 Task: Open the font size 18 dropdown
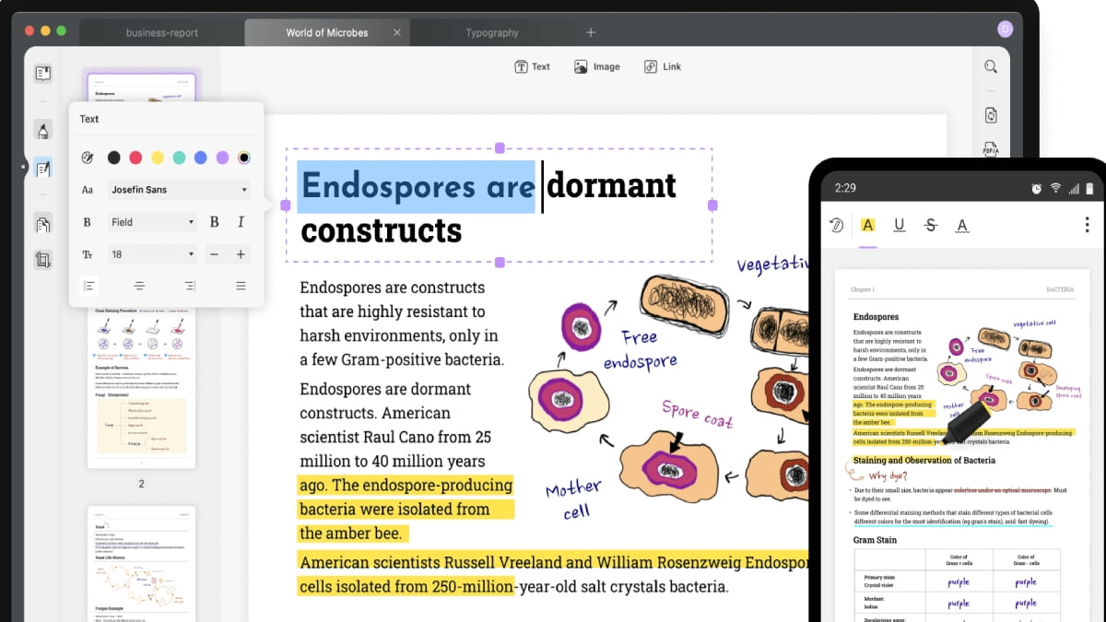[x=152, y=254]
